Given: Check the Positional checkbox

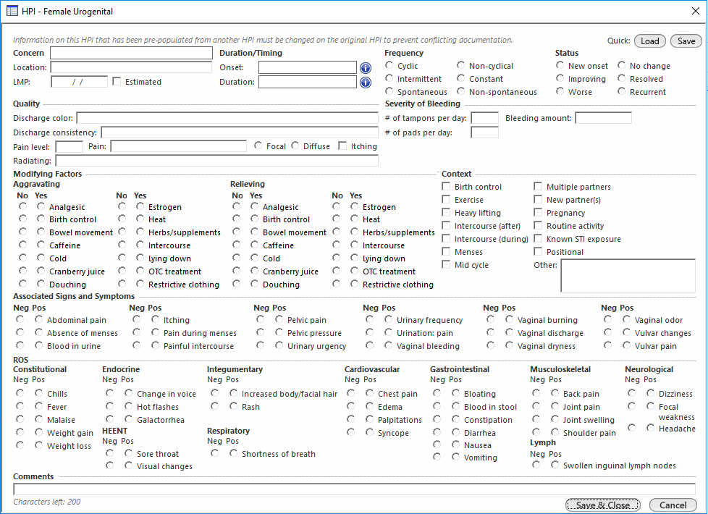Looking at the screenshot, I should click(x=538, y=252).
